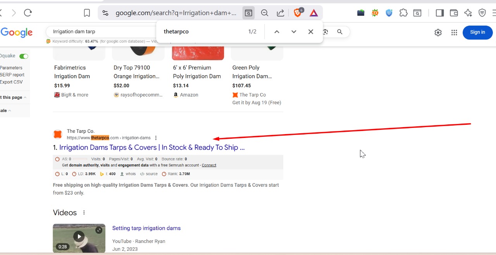
Task: Open Google settings gear
Action: point(438,33)
